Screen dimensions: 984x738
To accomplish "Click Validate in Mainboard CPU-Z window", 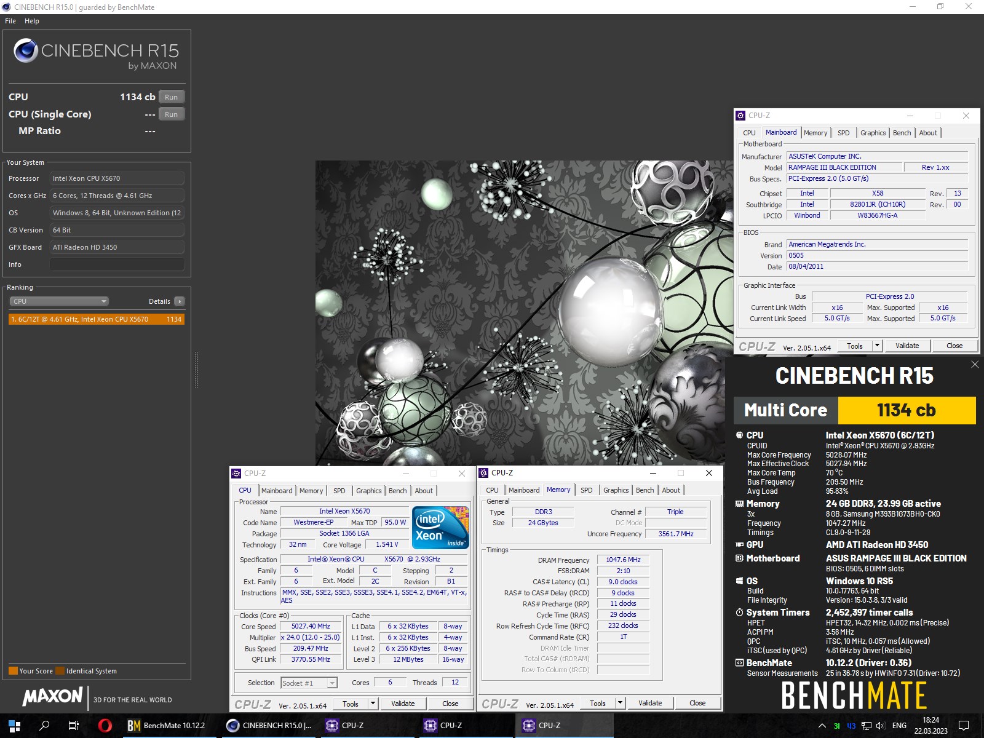I will [907, 346].
